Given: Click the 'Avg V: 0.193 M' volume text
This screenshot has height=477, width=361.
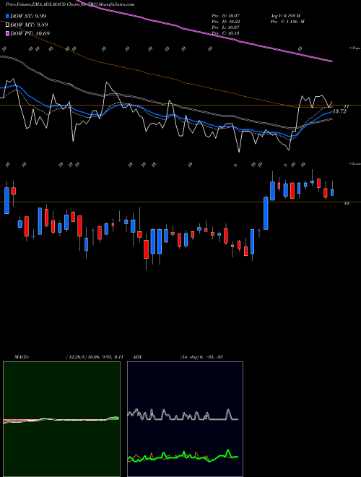Looking at the screenshot, I should (x=287, y=16).
